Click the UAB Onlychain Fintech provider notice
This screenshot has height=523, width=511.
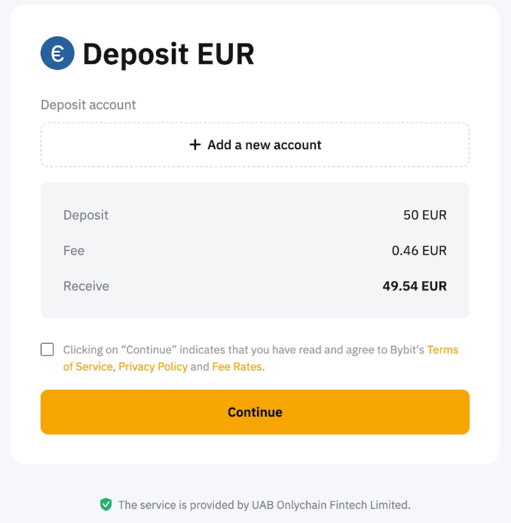pyautogui.click(x=264, y=505)
